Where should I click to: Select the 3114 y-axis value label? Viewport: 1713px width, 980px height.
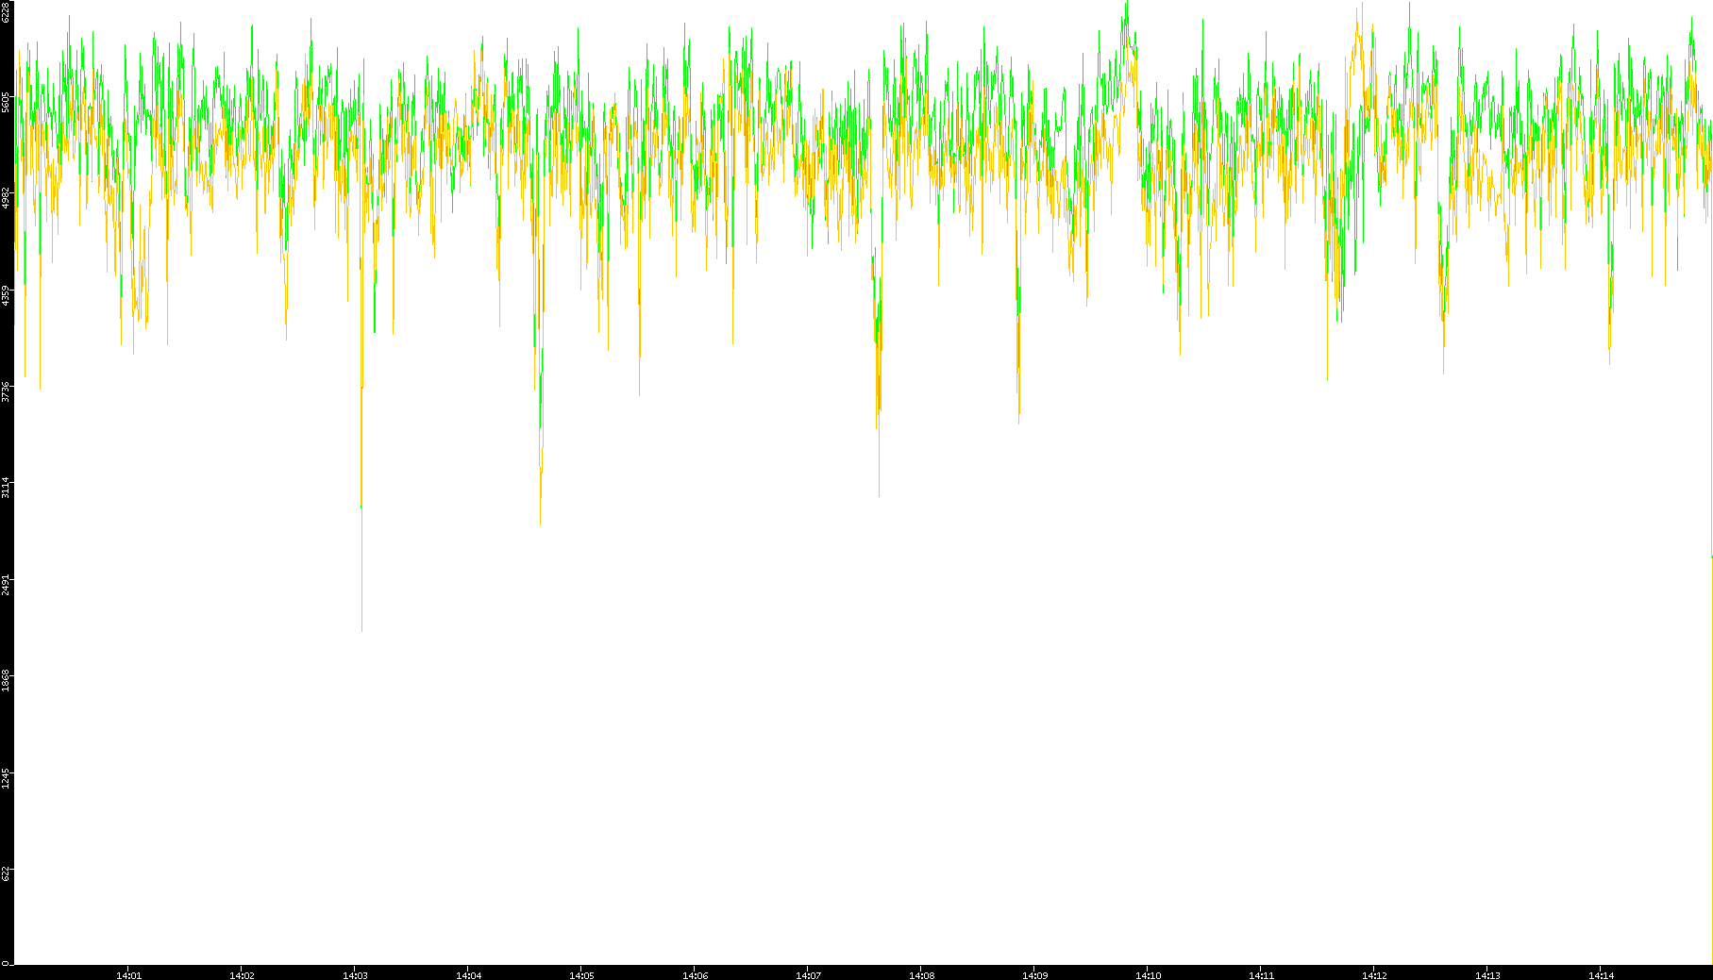click(x=7, y=488)
